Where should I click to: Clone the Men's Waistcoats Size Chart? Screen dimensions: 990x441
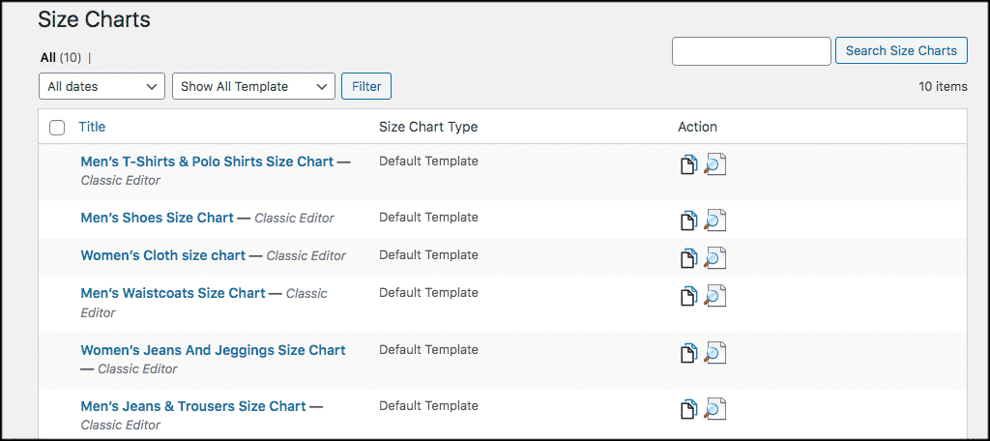(687, 296)
